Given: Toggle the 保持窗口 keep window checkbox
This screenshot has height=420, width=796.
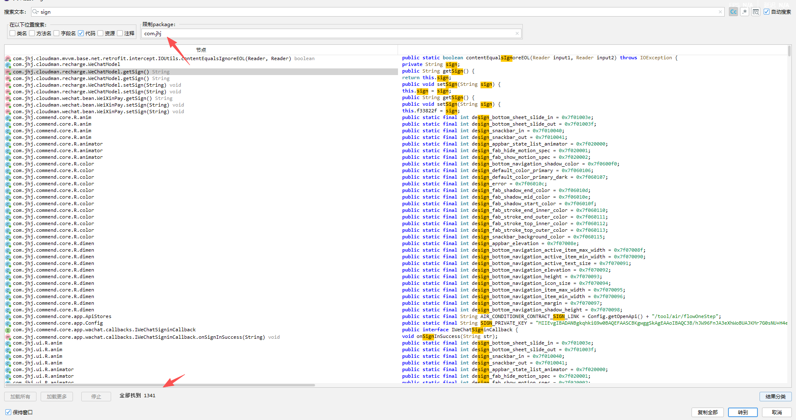Looking at the screenshot, I should tap(8, 412).
